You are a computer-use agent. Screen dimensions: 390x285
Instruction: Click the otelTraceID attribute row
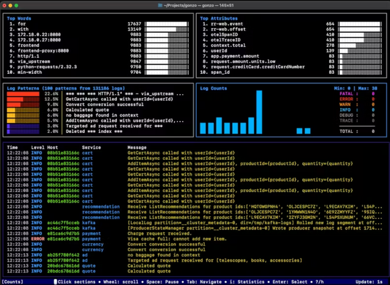(x=291, y=40)
